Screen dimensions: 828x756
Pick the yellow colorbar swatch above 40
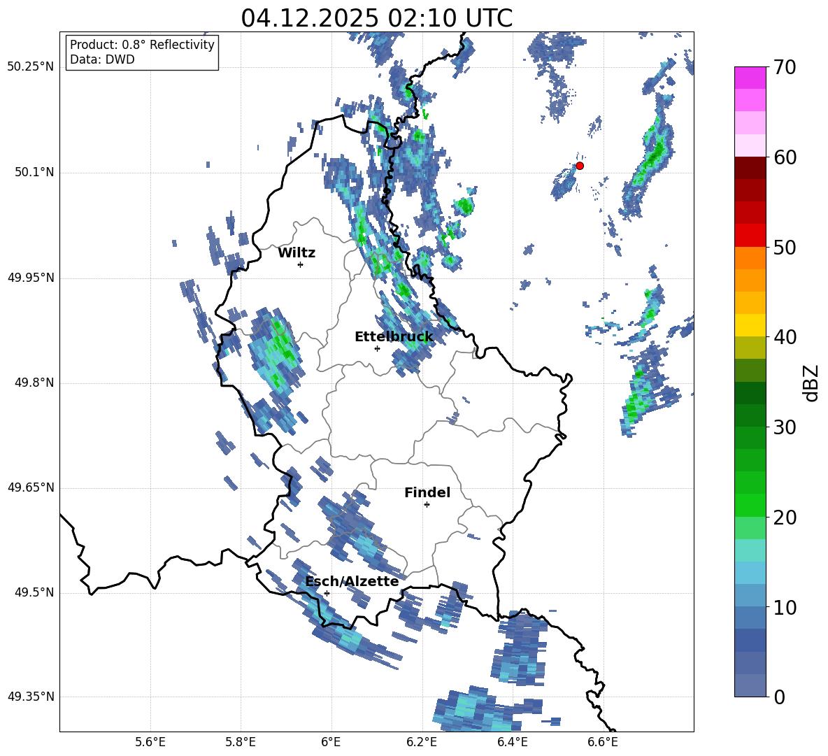coord(750,324)
